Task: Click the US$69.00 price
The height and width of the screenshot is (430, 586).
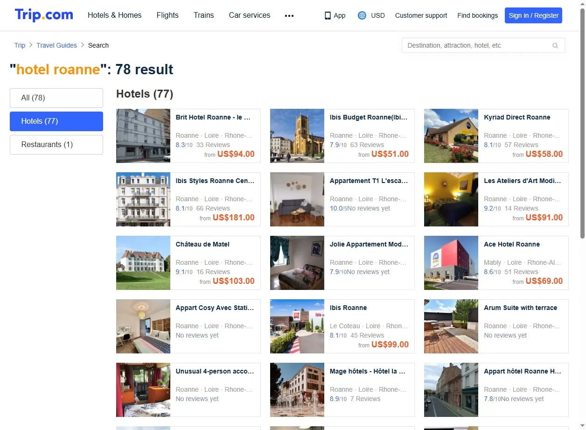Action: pyautogui.click(x=544, y=282)
